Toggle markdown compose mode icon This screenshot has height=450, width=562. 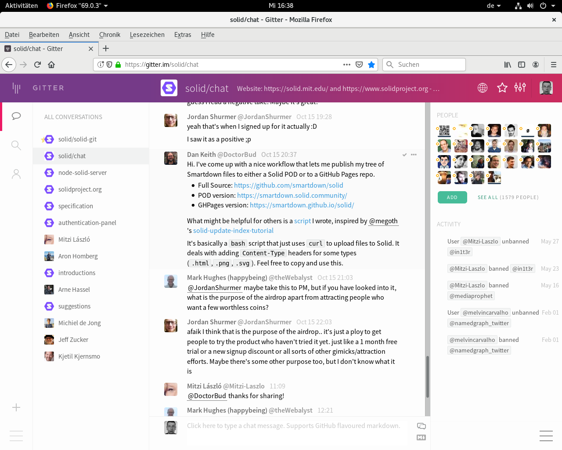421,437
